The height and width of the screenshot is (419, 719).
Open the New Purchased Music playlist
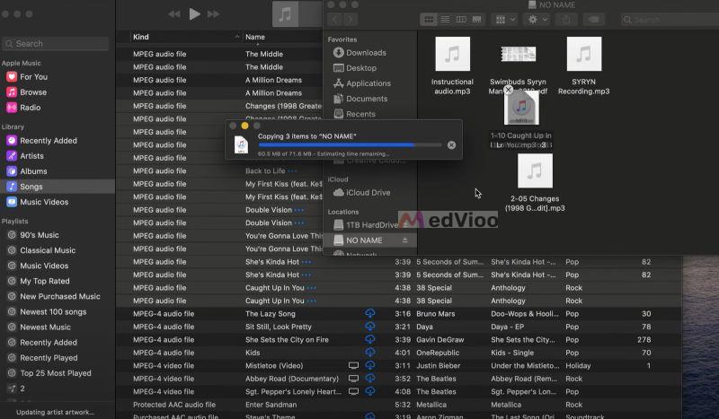59,296
